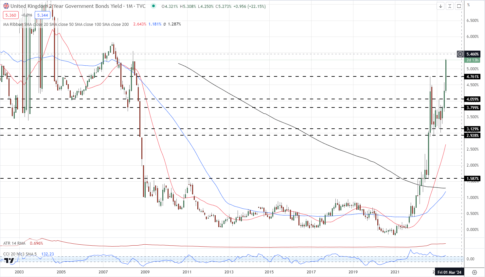Click the collapse pane arrows icon
485x277 pixels.
450,6
